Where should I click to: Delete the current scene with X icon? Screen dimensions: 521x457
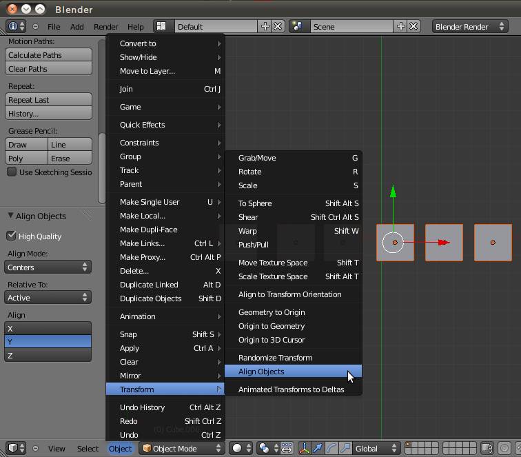(x=413, y=27)
